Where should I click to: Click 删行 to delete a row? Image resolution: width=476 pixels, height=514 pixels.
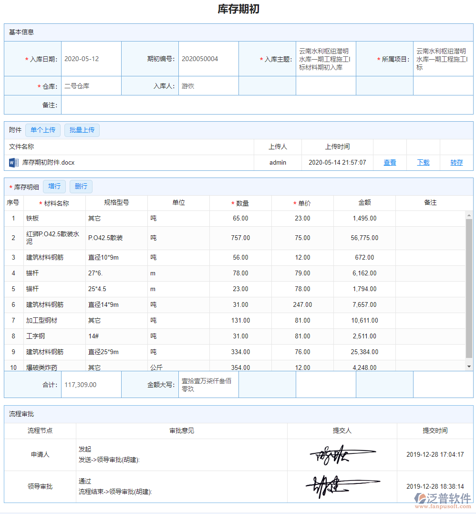click(81, 186)
